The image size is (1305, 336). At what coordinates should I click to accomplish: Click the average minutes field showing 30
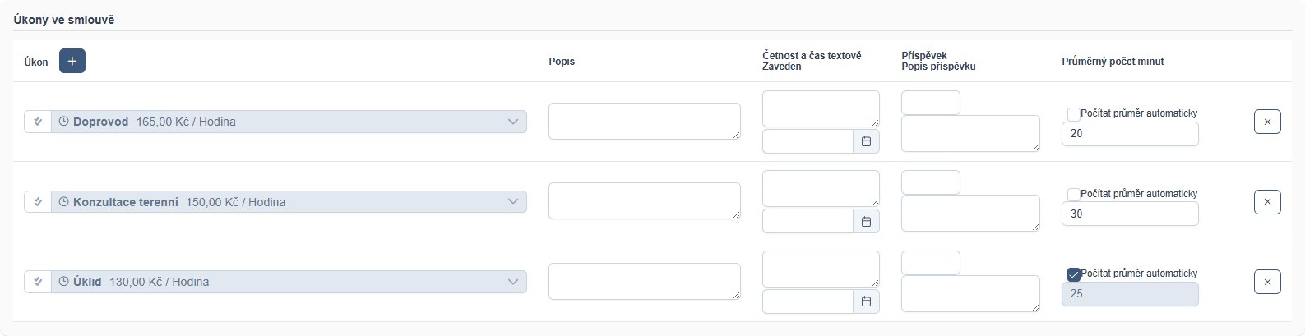[x=1130, y=214]
